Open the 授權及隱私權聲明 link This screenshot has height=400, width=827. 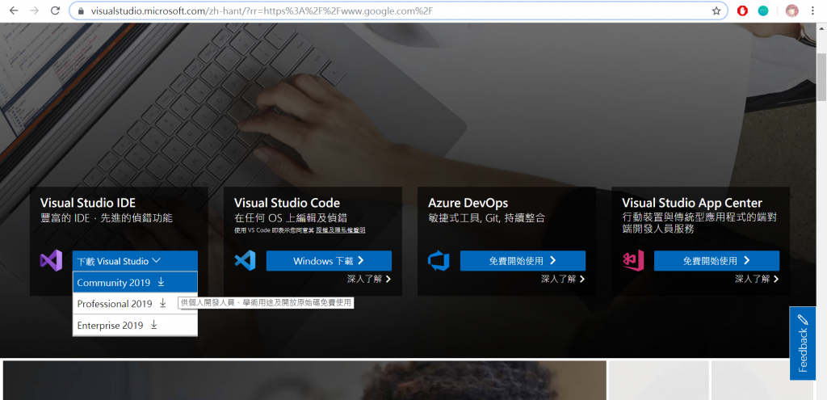[341, 230]
